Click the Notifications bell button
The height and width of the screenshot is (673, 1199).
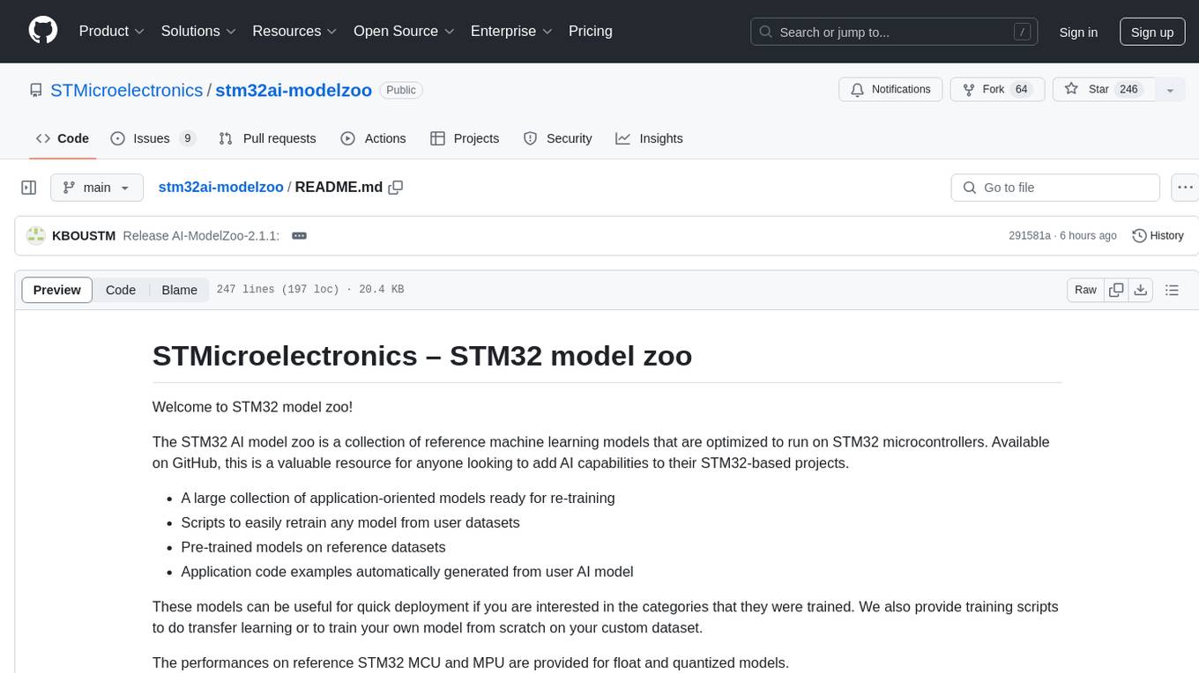point(890,89)
